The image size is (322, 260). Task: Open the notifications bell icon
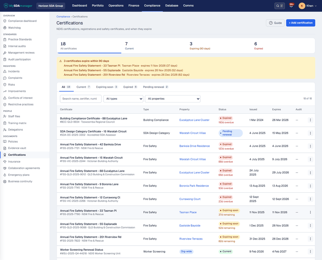coord(291,6)
